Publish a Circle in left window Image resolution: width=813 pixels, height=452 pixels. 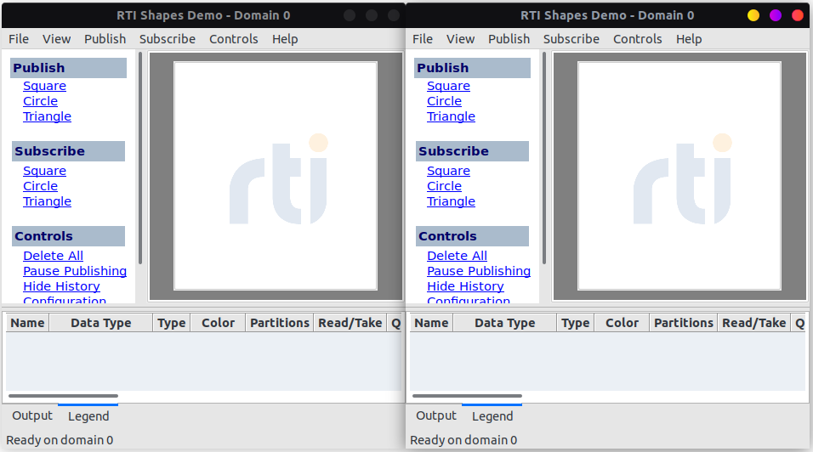[41, 101]
